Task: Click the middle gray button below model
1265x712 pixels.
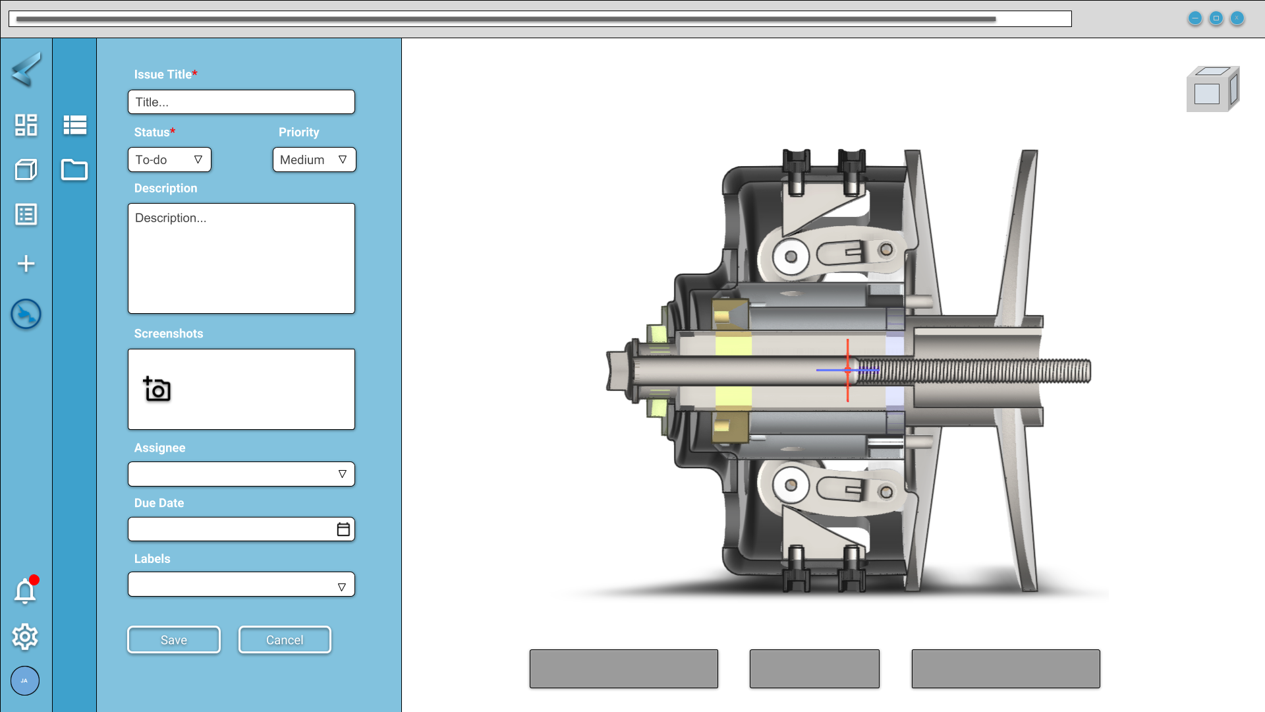Action: pyautogui.click(x=814, y=669)
